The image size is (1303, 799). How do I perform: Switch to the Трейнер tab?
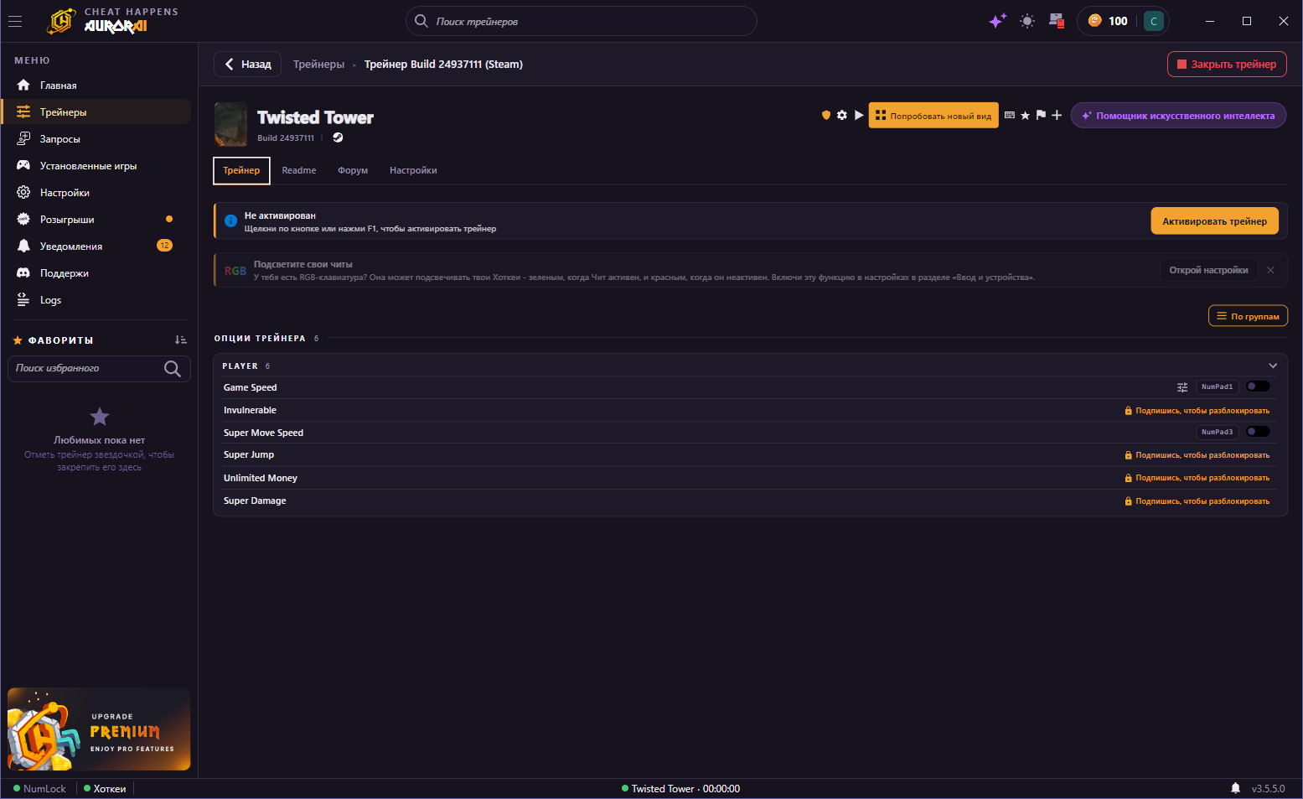[241, 170]
